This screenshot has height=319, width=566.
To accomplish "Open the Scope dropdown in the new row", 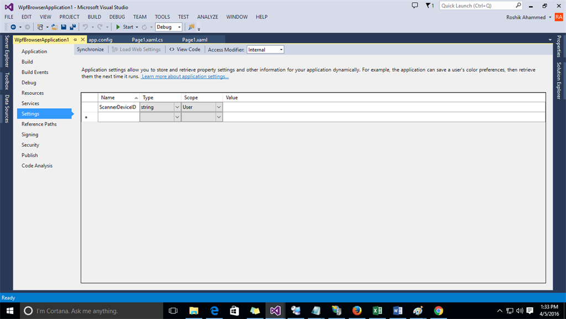I will pos(219,117).
